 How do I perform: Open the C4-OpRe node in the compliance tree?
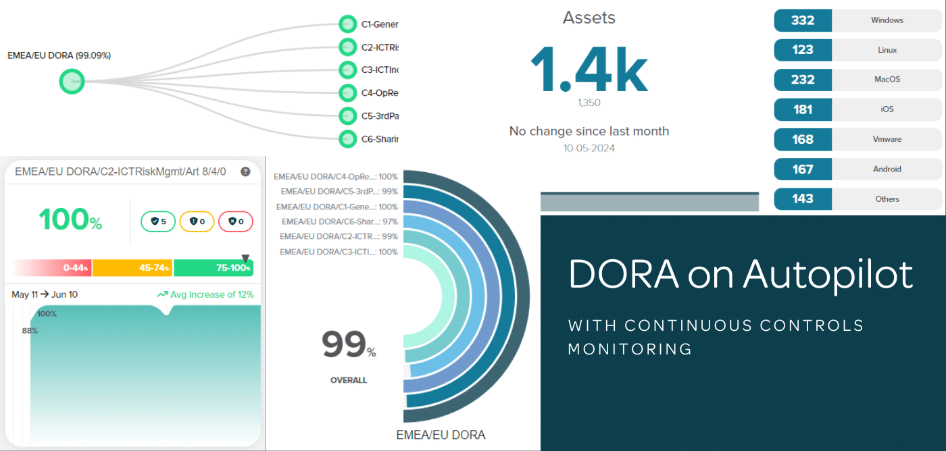click(347, 92)
